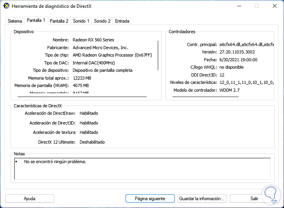Click the Dispositivo horizontal scrollbar

click(82, 97)
